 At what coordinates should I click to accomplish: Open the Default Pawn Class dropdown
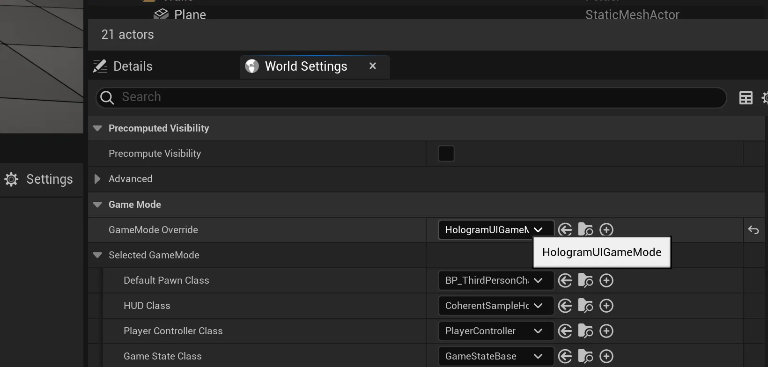coord(495,280)
